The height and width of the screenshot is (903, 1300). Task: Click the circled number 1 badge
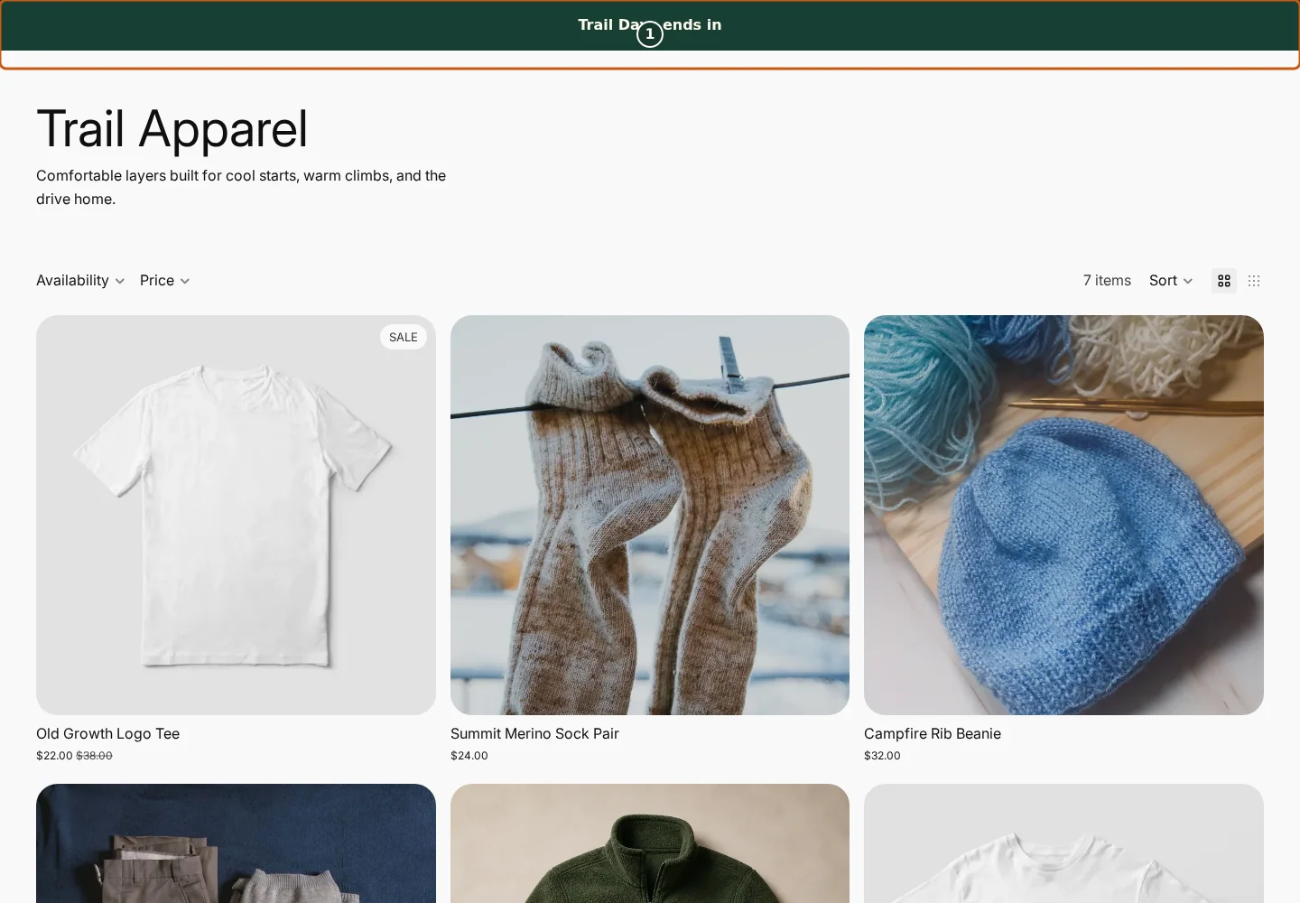[650, 34]
